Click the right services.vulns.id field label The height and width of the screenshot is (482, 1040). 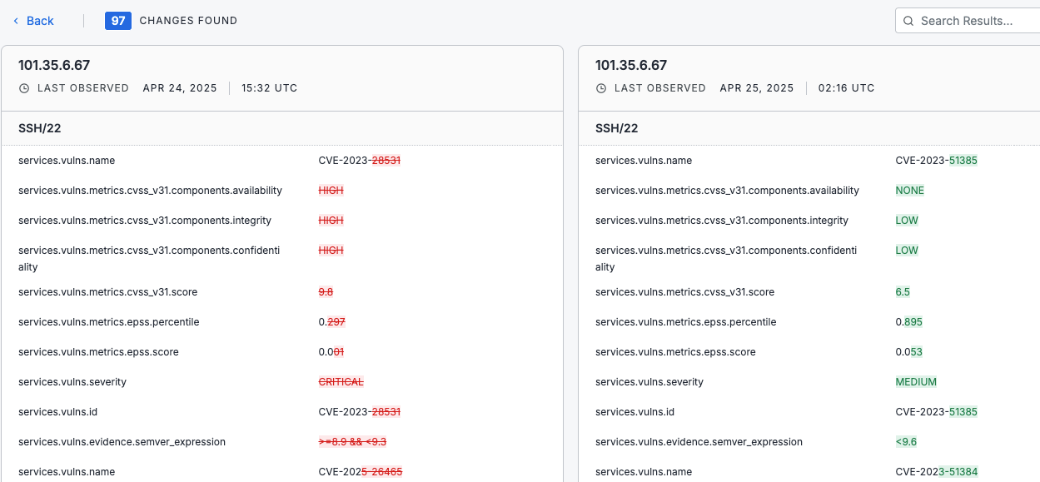point(634,412)
